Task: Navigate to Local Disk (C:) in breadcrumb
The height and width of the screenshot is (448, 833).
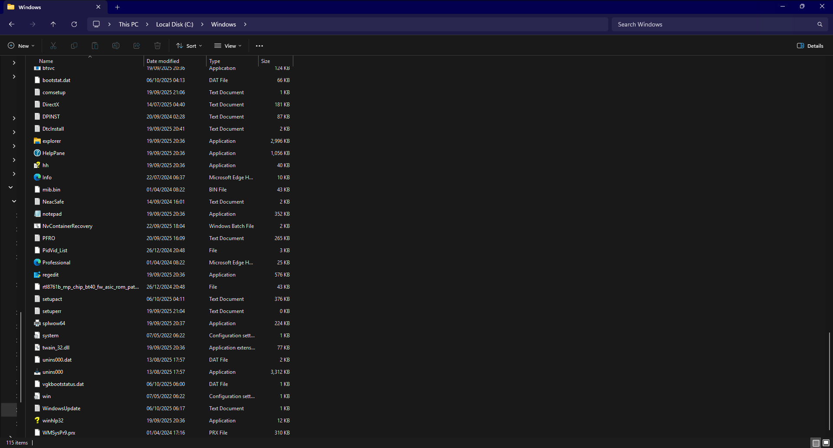Action: 175,24
